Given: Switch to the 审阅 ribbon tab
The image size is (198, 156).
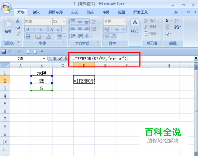Looking at the screenshot, I should pos(106,12).
